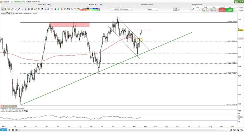Open the Täglich timeframe dropdown
This screenshot has width=244, height=132.
click(153, 9)
